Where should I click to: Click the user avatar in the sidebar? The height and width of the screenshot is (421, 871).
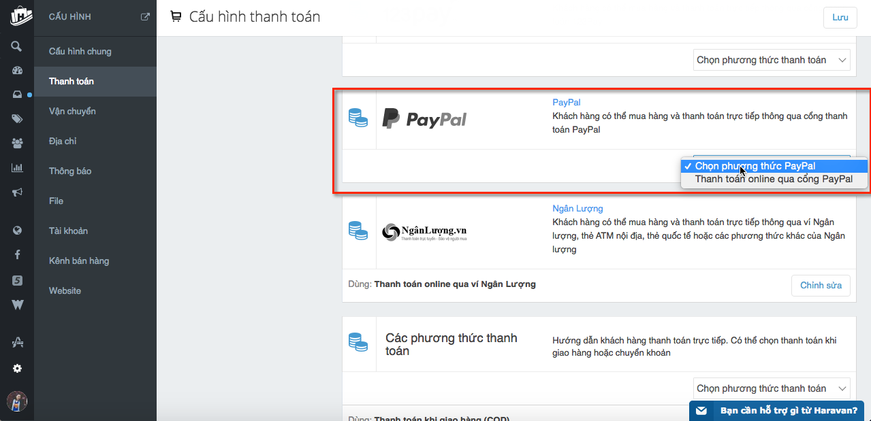(17, 401)
